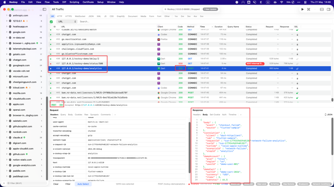The width and height of the screenshot is (334, 187).
Task: Click SSL lock icon on row 438
Action: coord(297,68)
